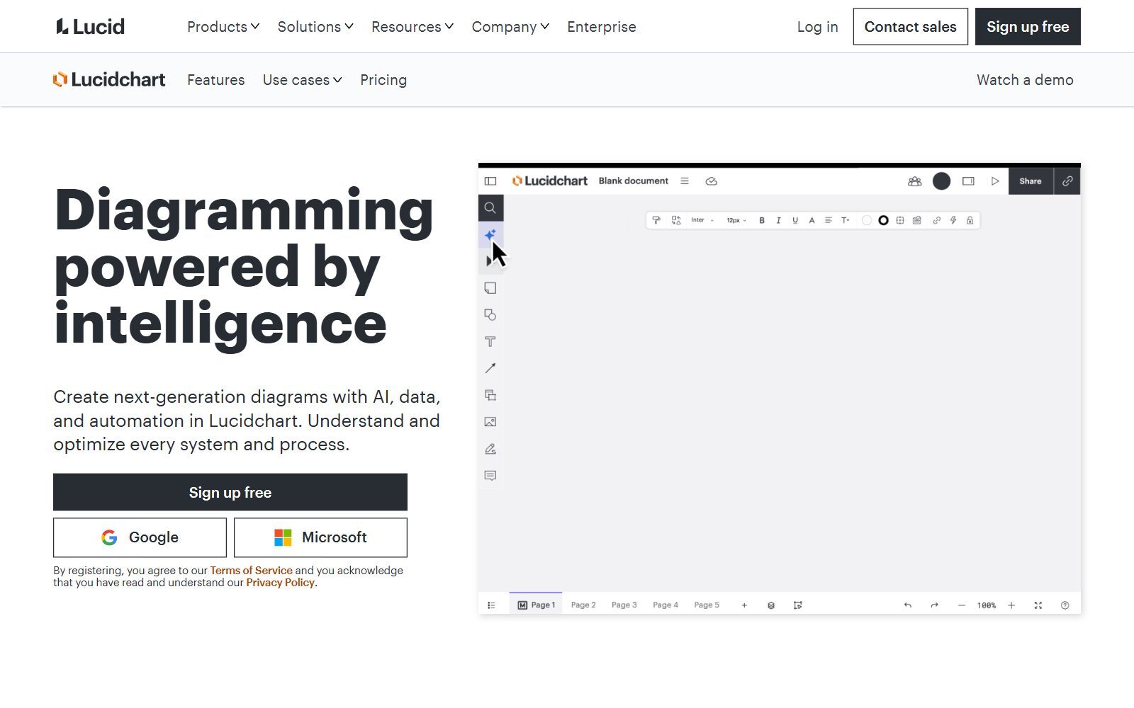1134x708 pixels.
Task: Click the format painter icon
Action: 656,220
